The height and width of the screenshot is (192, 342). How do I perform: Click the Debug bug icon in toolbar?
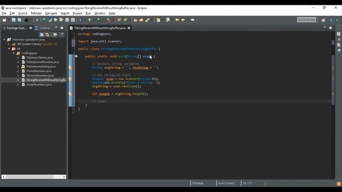tap(81, 20)
